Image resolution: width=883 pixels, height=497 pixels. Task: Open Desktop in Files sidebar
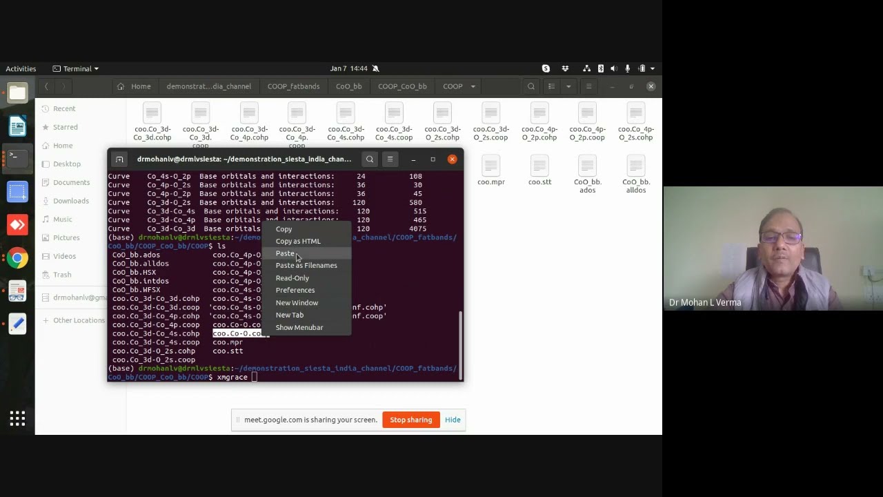click(67, 164)
